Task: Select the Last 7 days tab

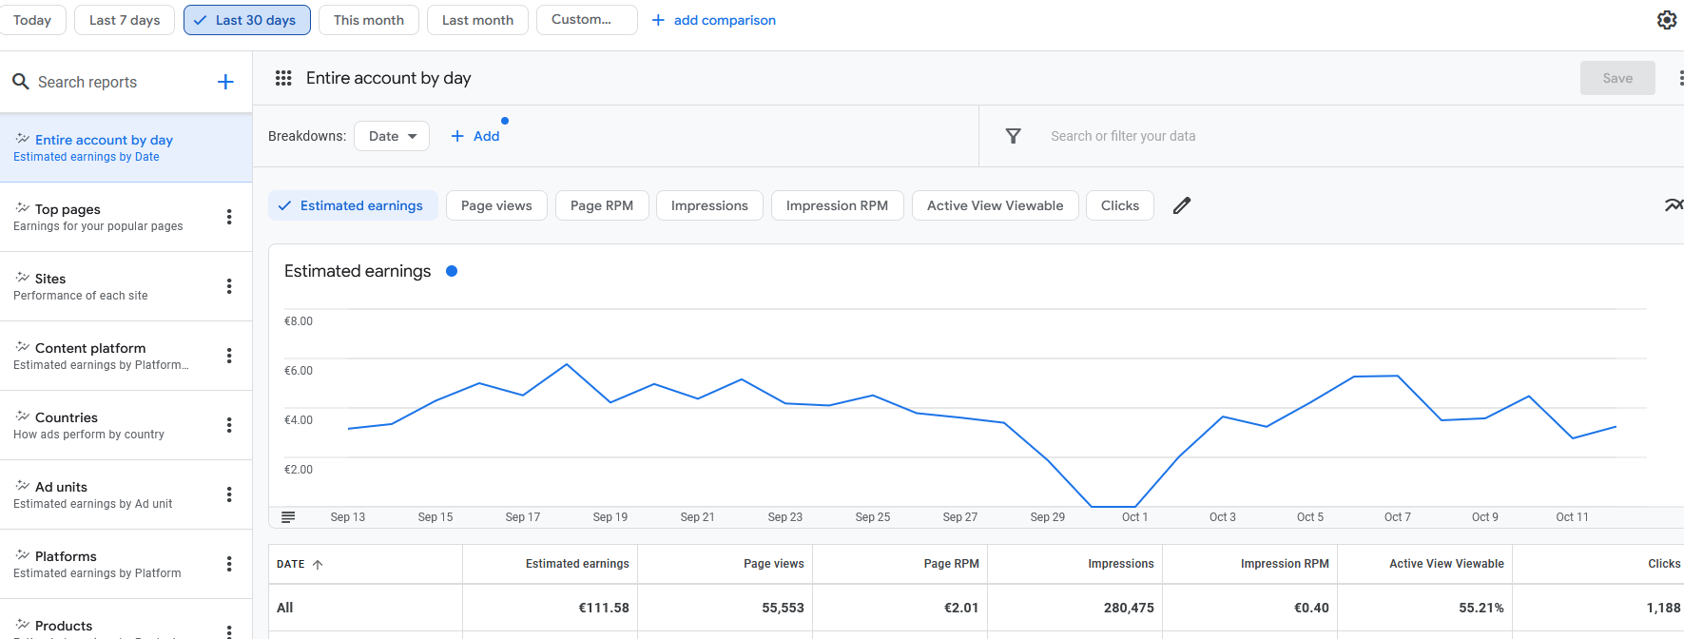Action: coord(125,20)
